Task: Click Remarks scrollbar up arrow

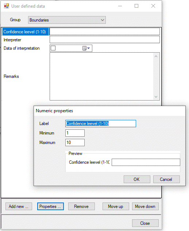Action: point(156,56)
